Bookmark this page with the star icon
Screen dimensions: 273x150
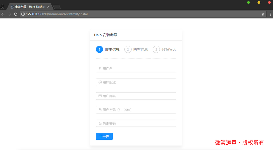point(263,14)
